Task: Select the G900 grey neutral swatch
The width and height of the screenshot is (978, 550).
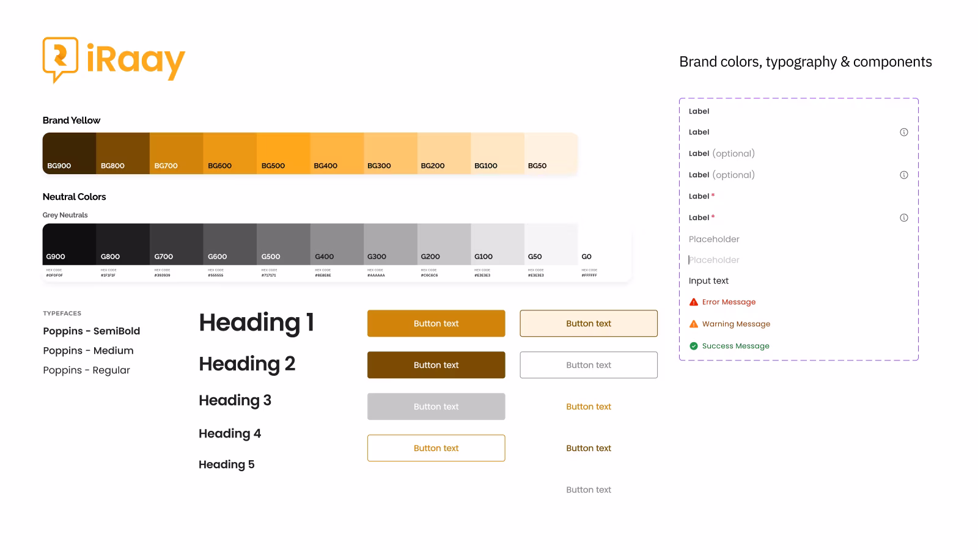Action: coord(69,244)
